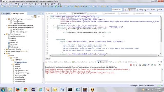Open the File menu
Image resolution: width=164 pixels, height=92 pixels.
(2, 4)
